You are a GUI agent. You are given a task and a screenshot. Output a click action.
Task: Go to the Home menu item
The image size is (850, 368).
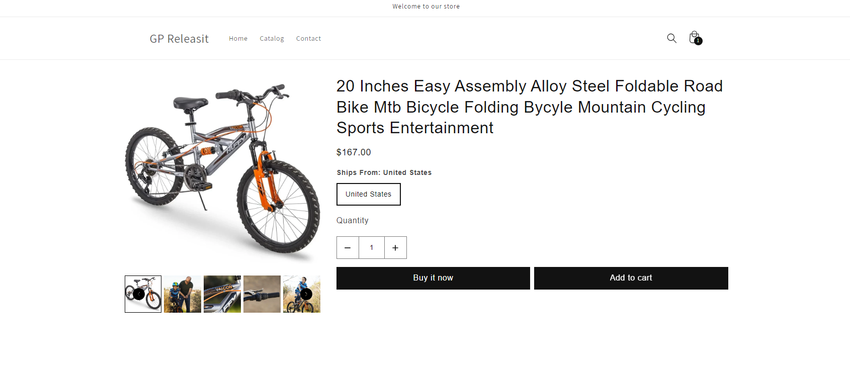238,39
